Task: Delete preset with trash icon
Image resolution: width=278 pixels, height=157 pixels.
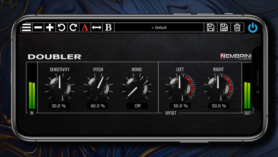Action: point(237,28)
